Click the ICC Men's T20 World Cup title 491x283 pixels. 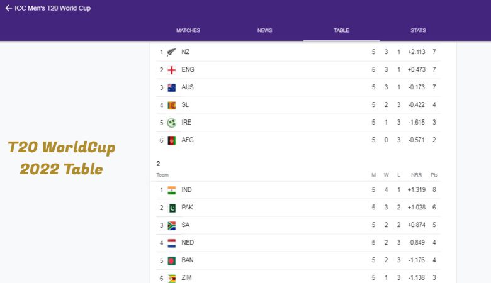[x=53, y=8]
